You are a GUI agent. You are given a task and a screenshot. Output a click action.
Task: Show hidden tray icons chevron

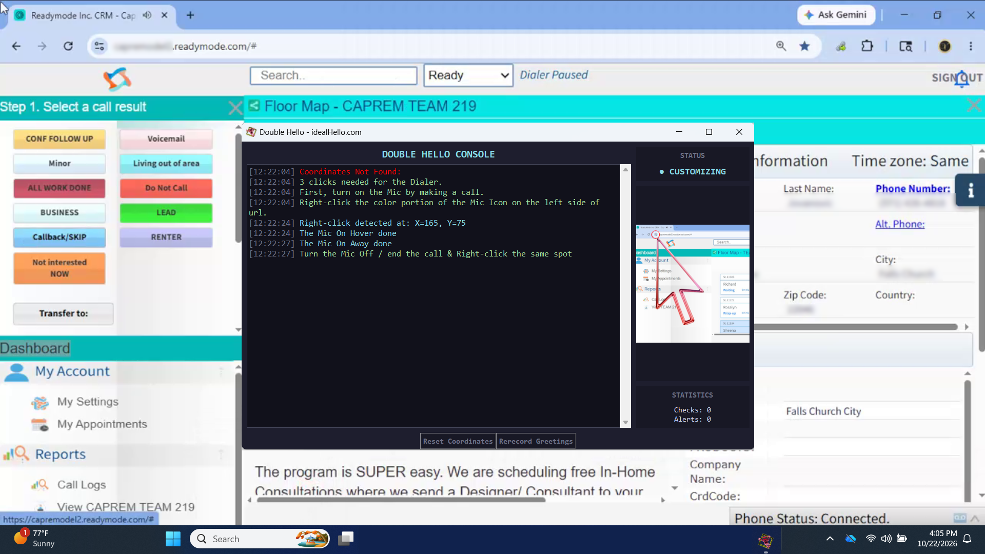(x=830, y=539)
